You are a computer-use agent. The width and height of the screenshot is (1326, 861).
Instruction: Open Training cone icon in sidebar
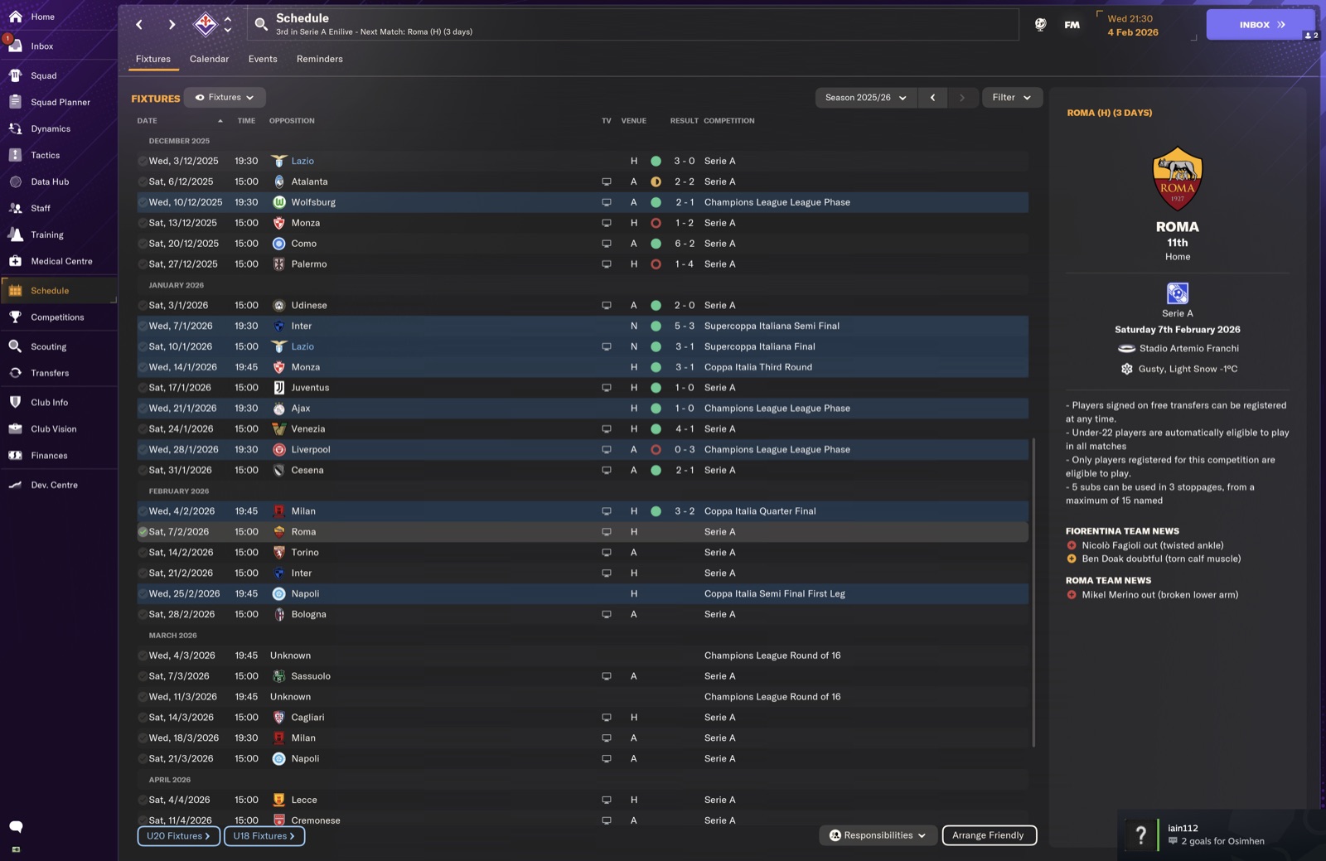click(15, 235)
